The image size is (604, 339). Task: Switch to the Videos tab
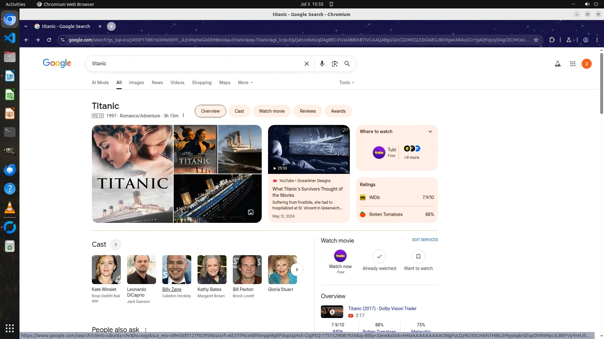pyautogui.click(x=177, y=83)
